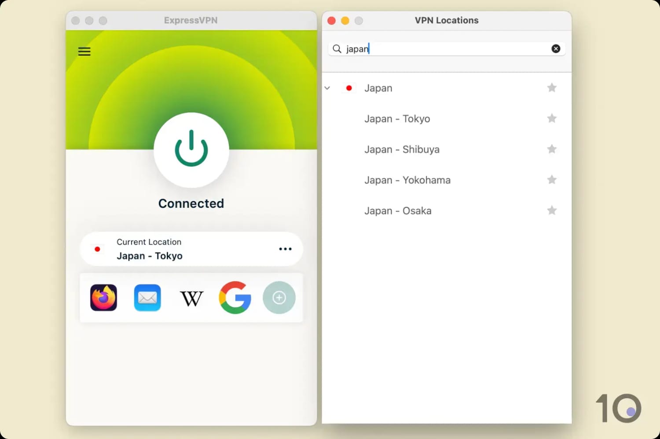Select Japan - Osaka location
The image size is (660, 439).
pos(447,211)
